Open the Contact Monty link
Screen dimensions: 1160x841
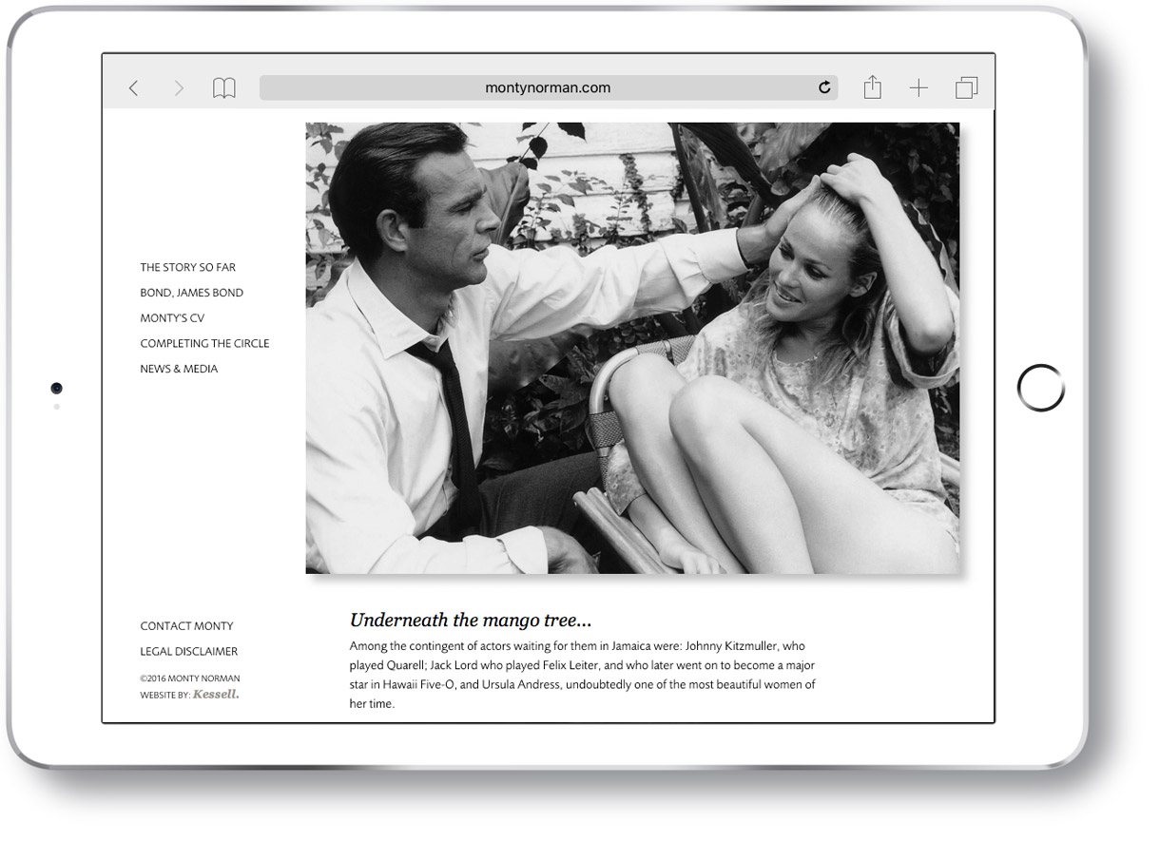point(186,626)
